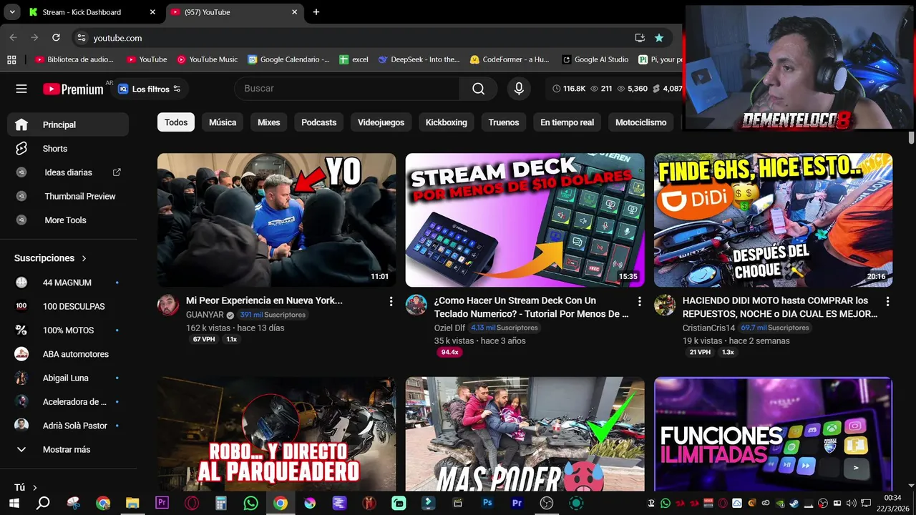Screen dimensions: 916x515
Task: Open 44 MAGNUM subscription channel
Action: tap(68, 283)
